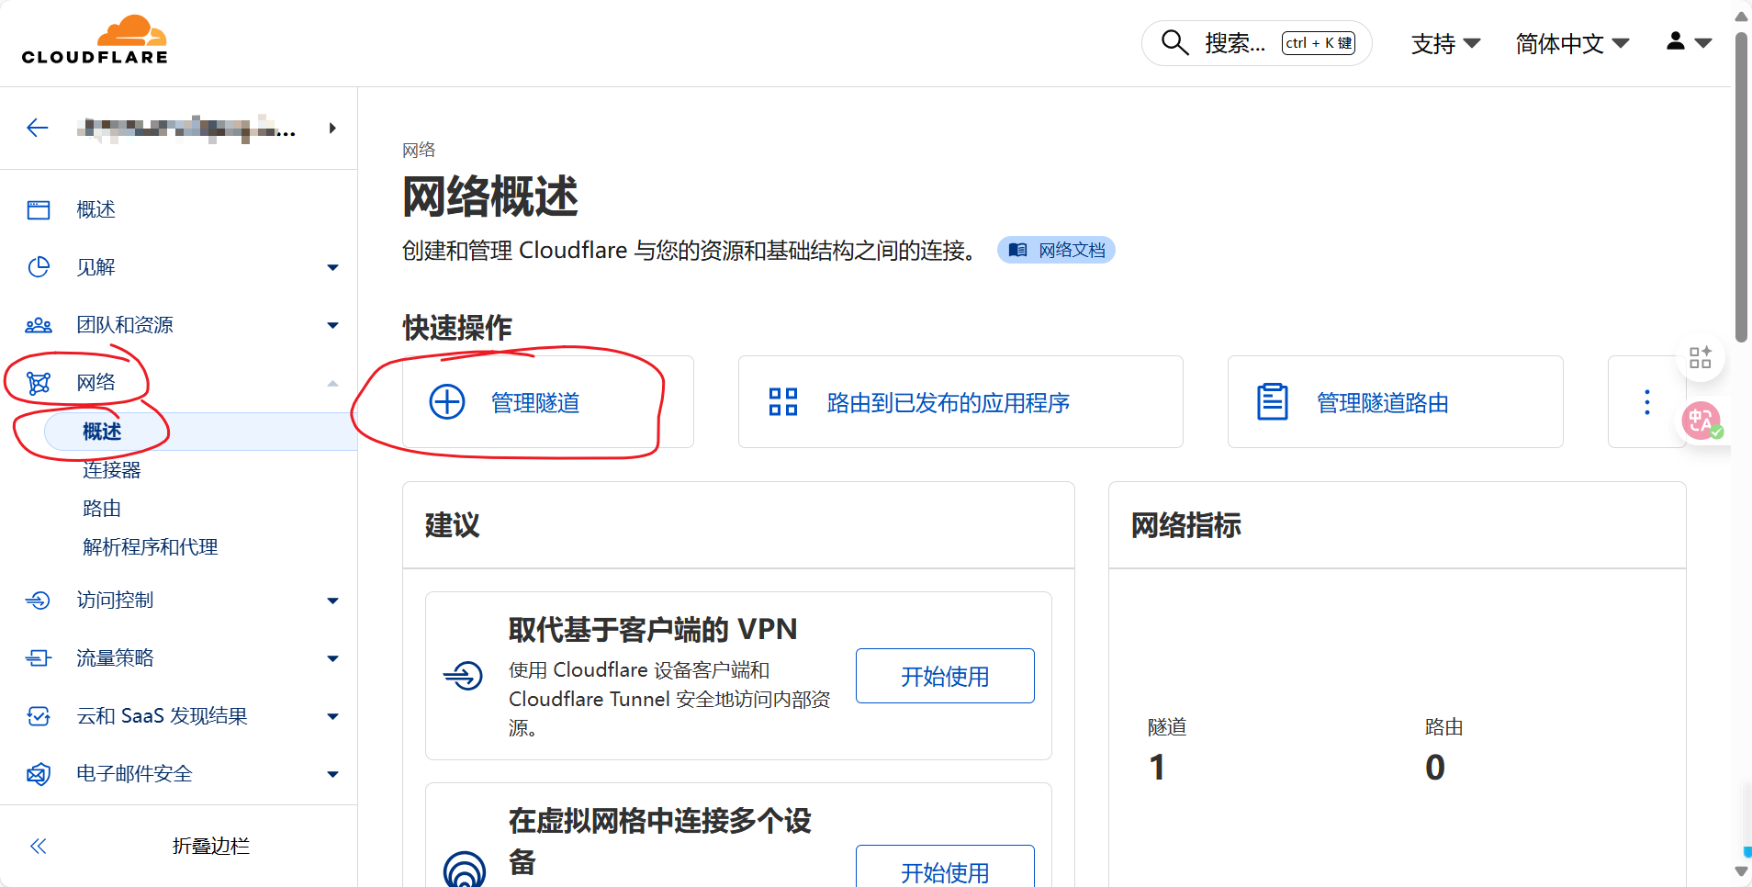Click the 管理隧道 quick action

547,402
